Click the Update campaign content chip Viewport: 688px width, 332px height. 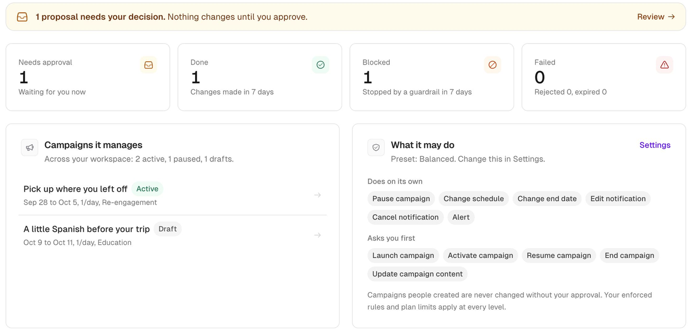[x=418, y=273]
